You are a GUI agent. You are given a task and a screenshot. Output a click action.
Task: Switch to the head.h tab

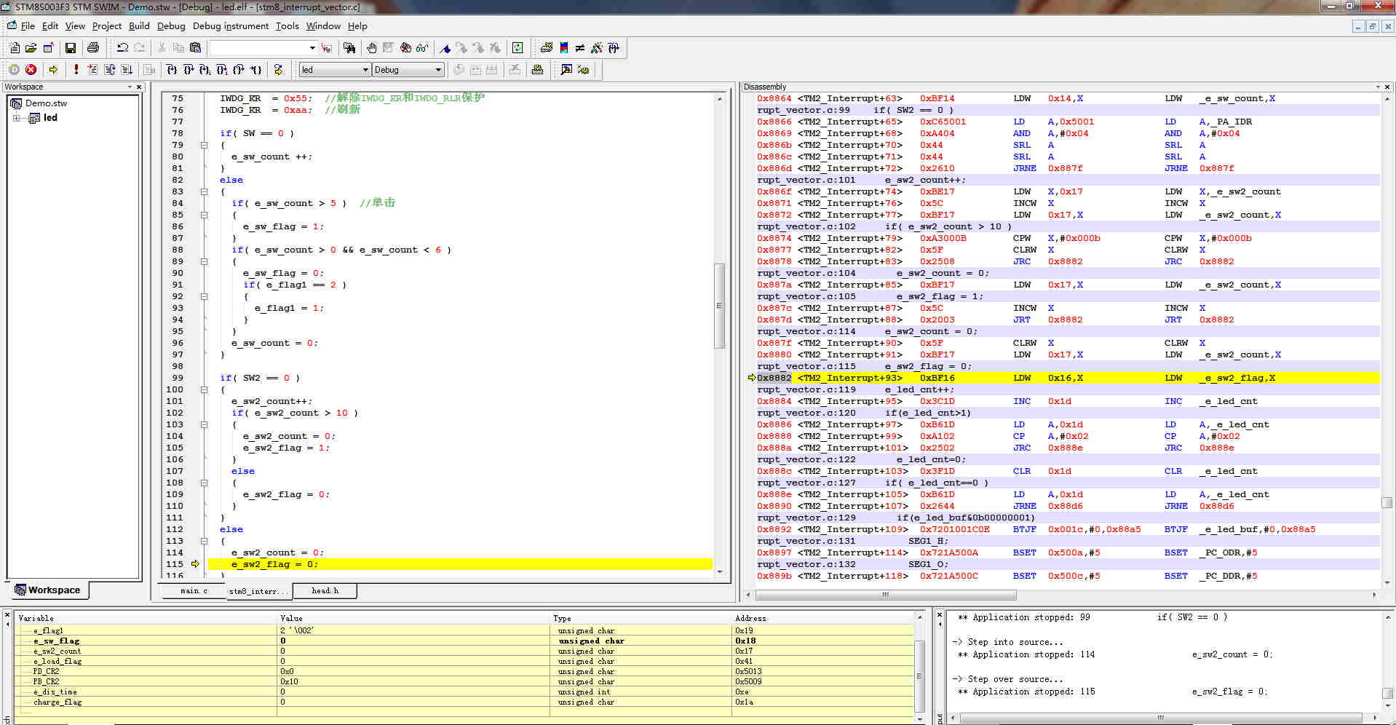click(x=325, y=591)
